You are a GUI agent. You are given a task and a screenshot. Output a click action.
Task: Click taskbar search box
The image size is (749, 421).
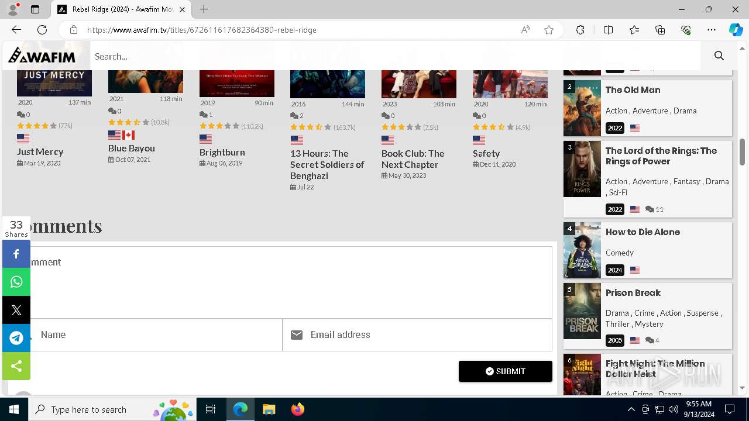[112, 409]
